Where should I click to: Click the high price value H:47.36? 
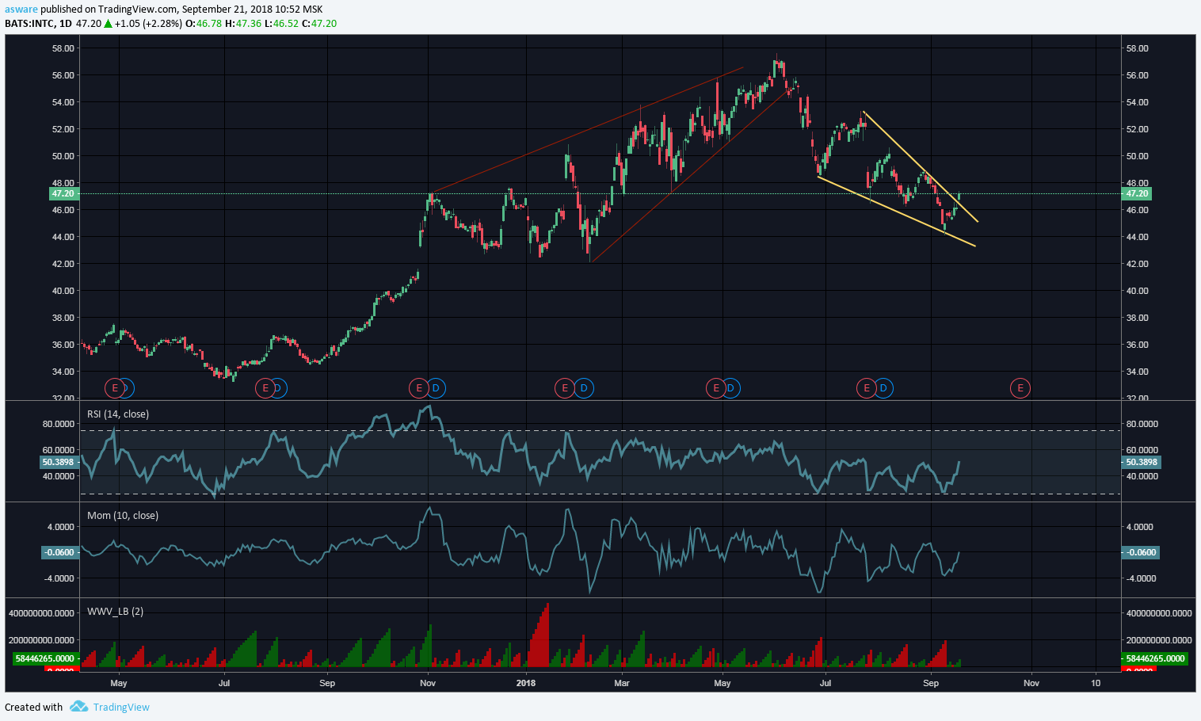coord(243,23)
